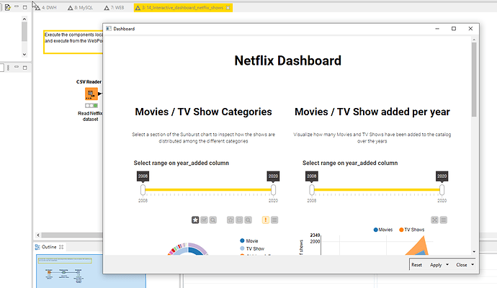Click the fullscreen icon above the area chart
497x288 pixels.
pos(434,220)
